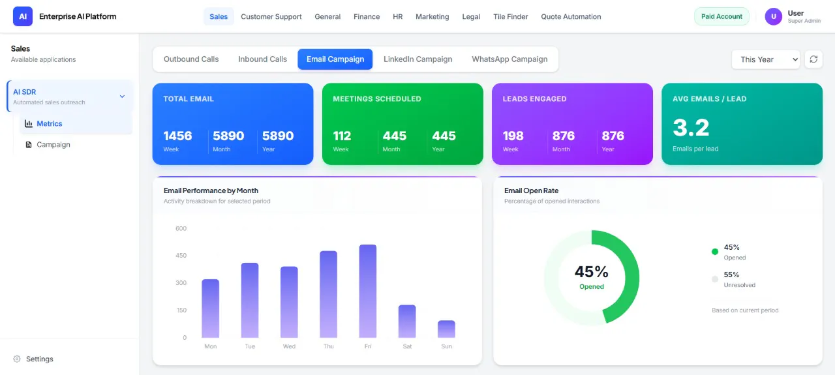Go to Customer Support section

271,16
